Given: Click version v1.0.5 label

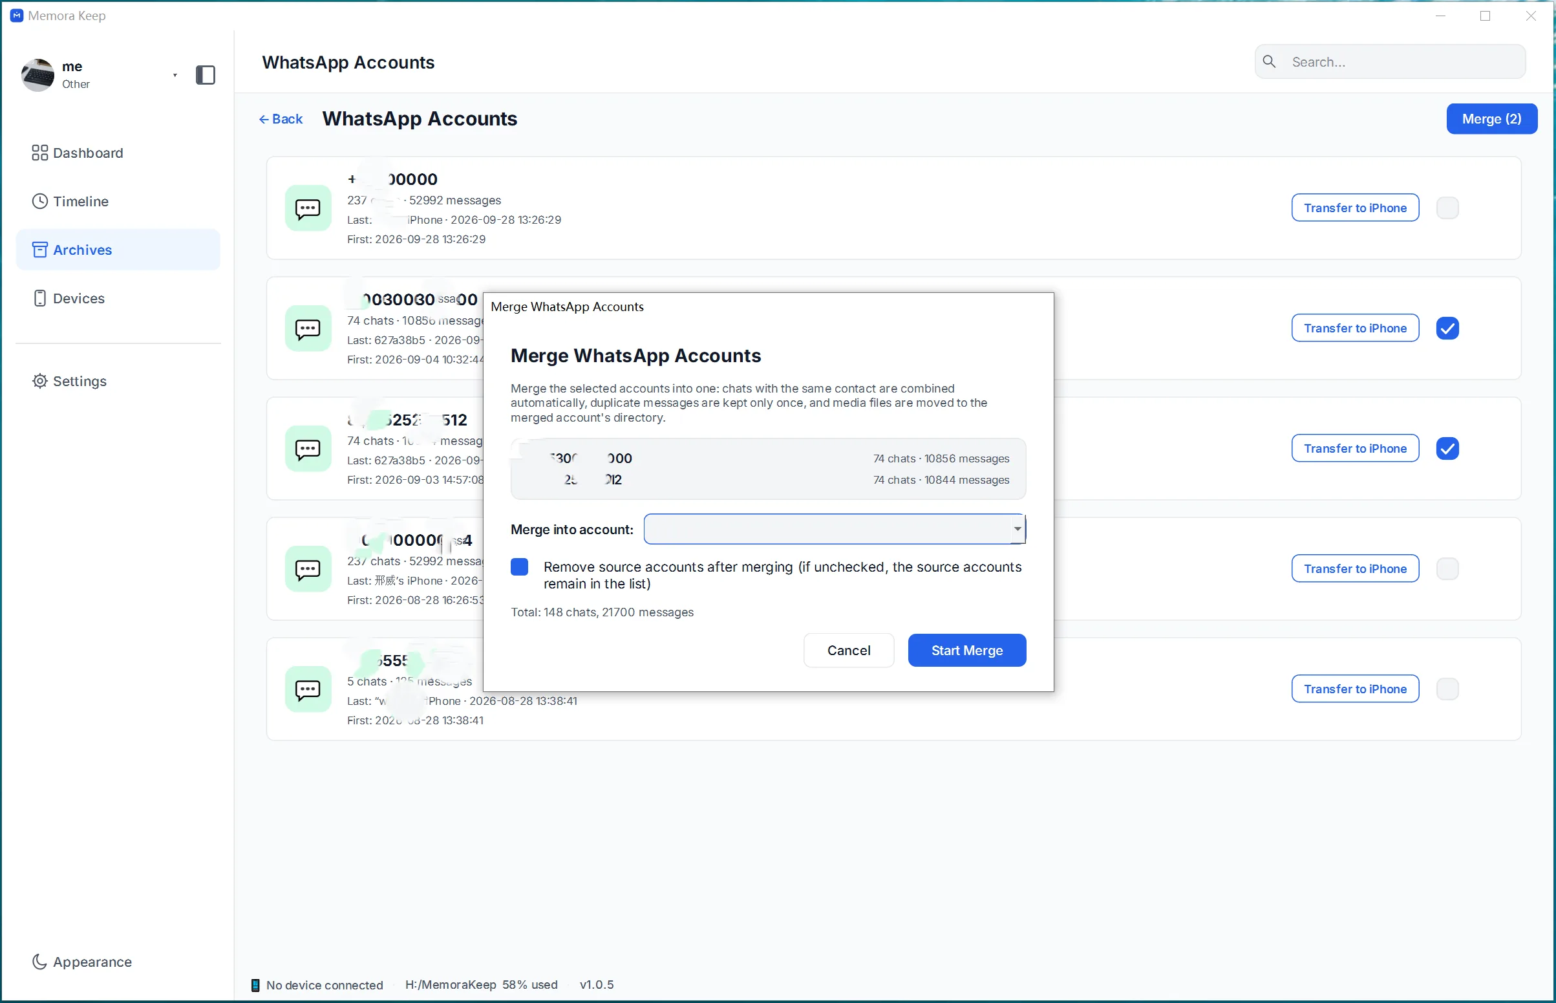Looking at the screenshot, I should [x=597, y=985].
